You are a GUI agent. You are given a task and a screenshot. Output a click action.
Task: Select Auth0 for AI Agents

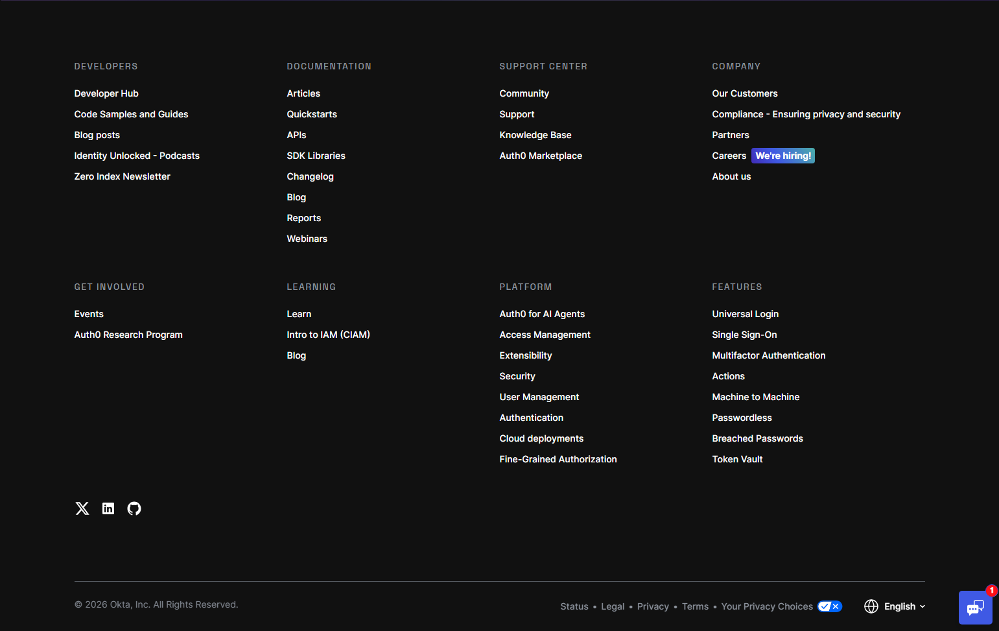pos(542,313)
